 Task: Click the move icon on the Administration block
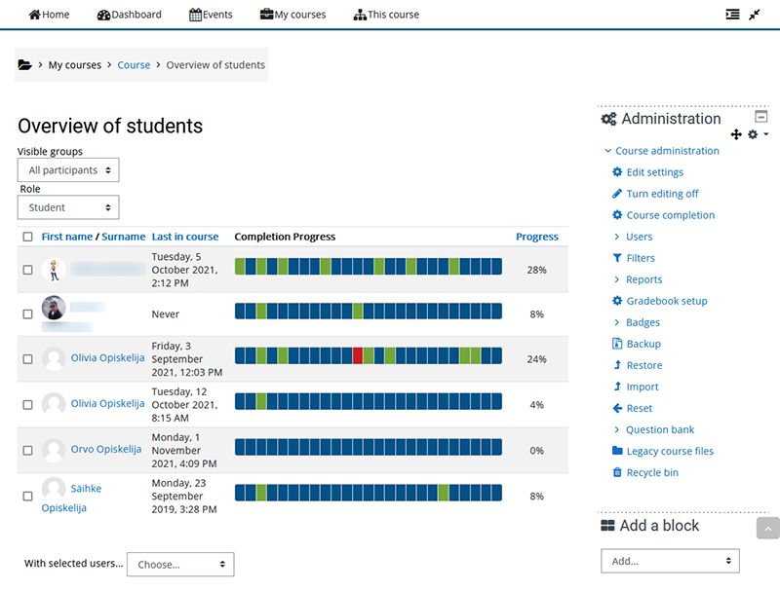pyautogui.click(x=736, y=134)
